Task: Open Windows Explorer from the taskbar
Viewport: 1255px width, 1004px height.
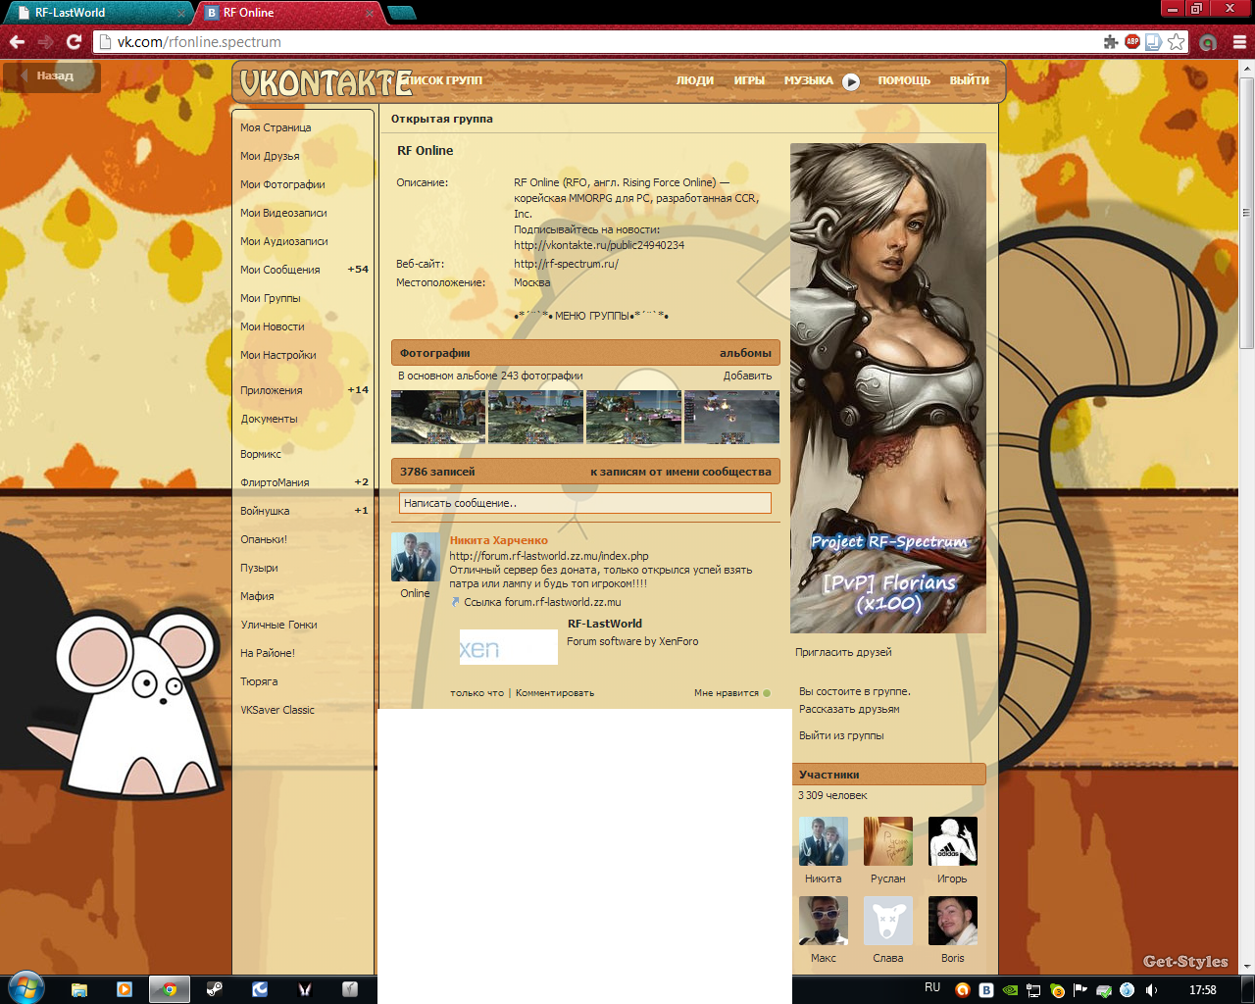Action: pyautogui.click(x=79, y=989)
